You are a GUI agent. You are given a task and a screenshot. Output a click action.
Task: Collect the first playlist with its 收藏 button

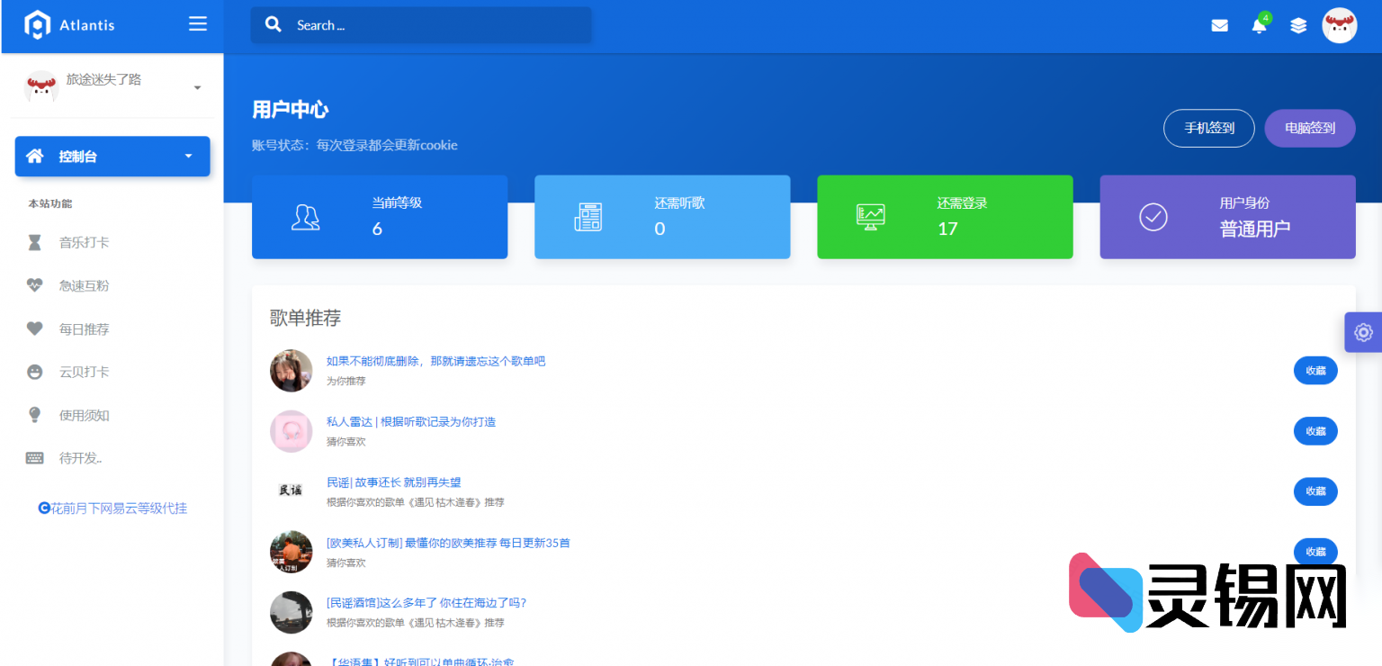[x=1315, y=370]
